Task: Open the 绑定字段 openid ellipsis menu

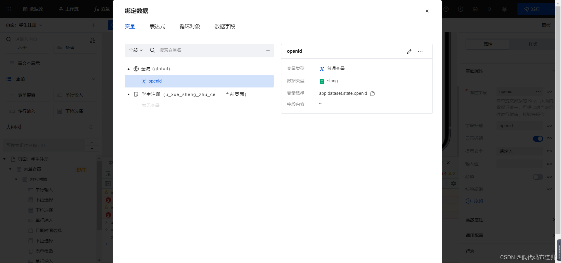Action: pos(538,92)
